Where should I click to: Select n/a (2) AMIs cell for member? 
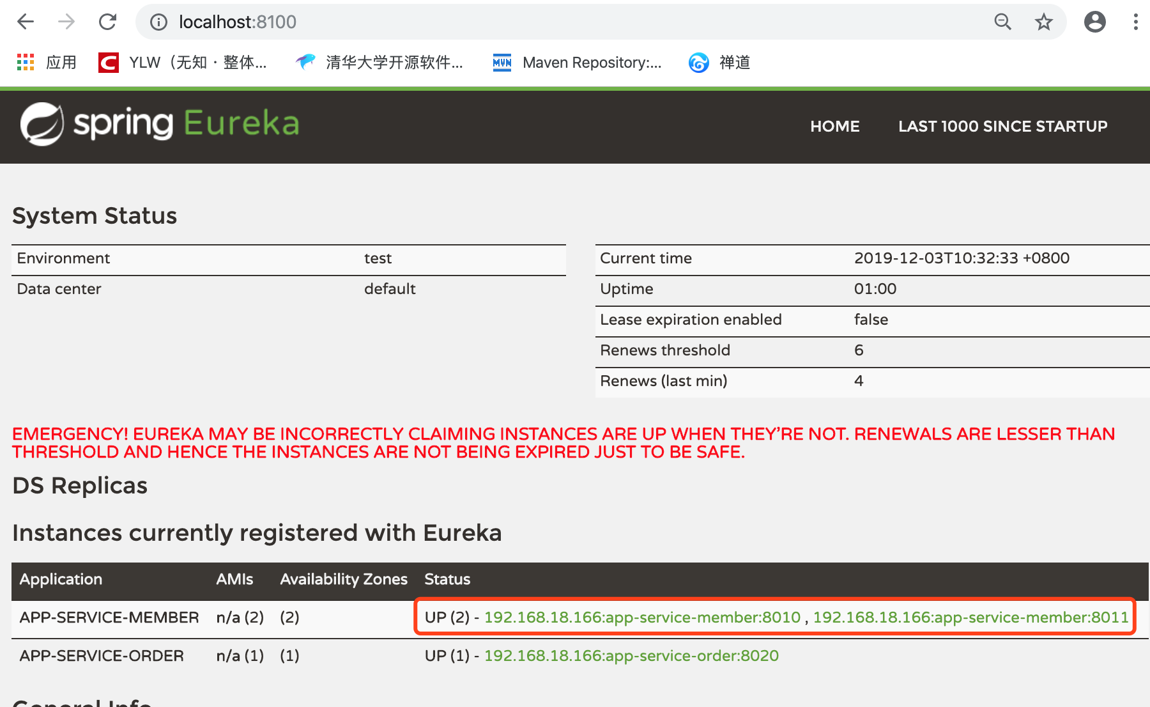[240, 617]
